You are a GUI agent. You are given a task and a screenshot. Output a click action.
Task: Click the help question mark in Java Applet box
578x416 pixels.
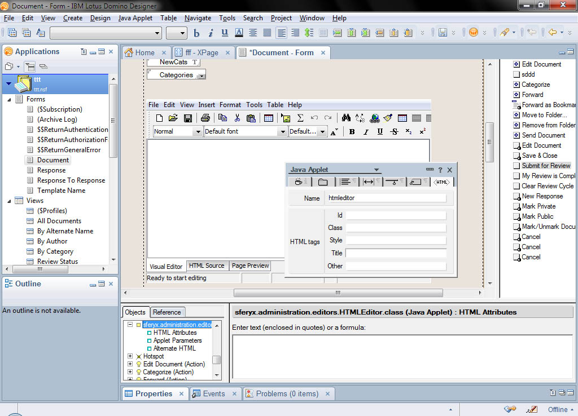click(440, 170)
